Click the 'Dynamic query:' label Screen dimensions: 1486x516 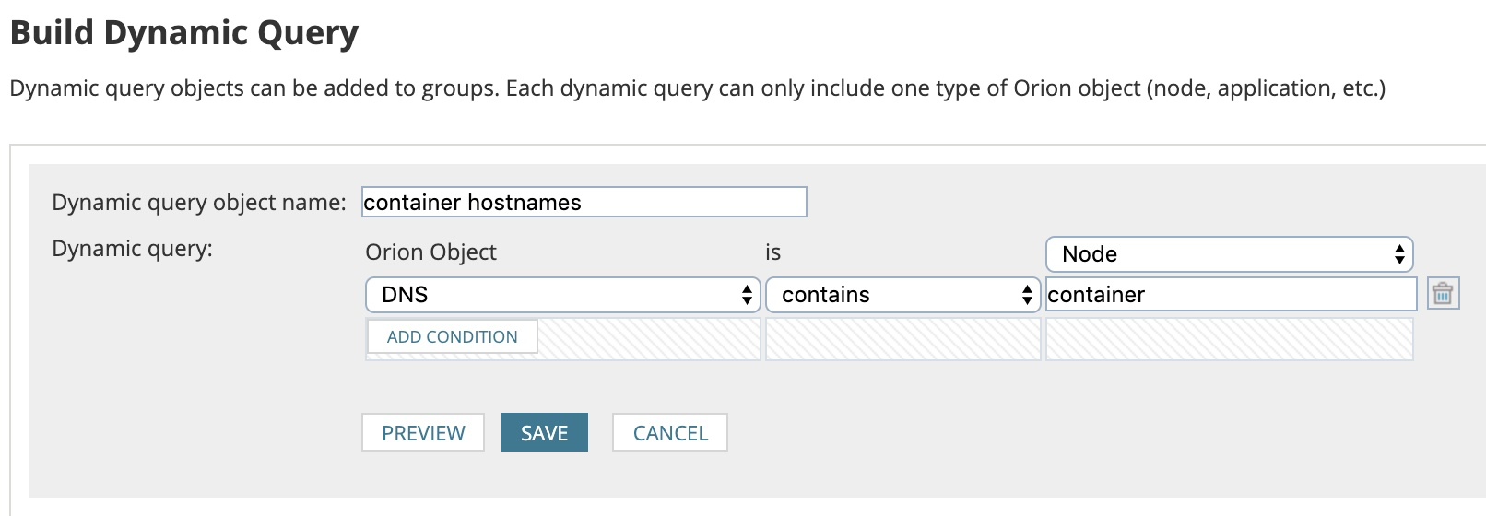(x=132, y=249)
